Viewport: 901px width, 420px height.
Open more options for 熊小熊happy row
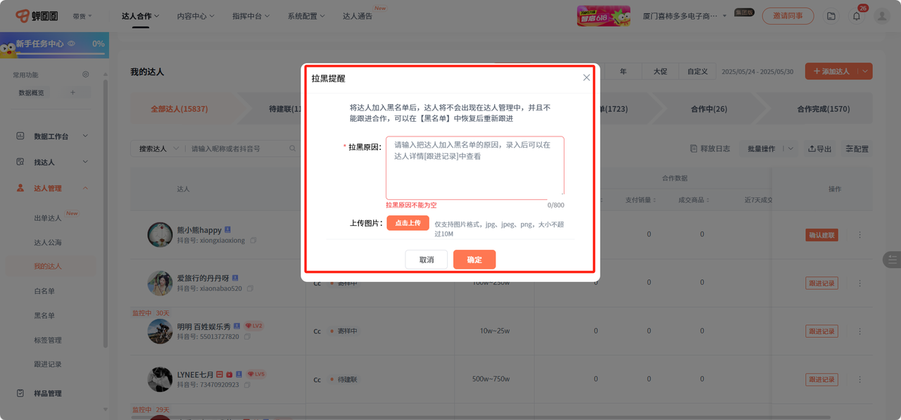tap(859, 235)
